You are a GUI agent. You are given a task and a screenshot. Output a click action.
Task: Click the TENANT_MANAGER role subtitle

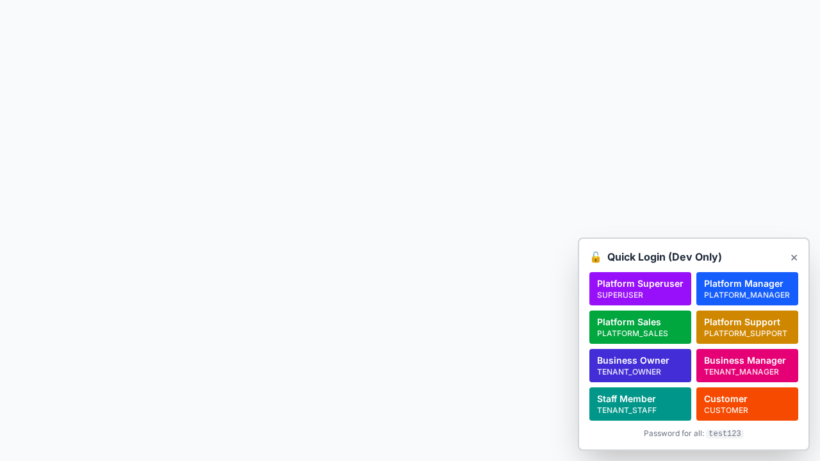741,372
